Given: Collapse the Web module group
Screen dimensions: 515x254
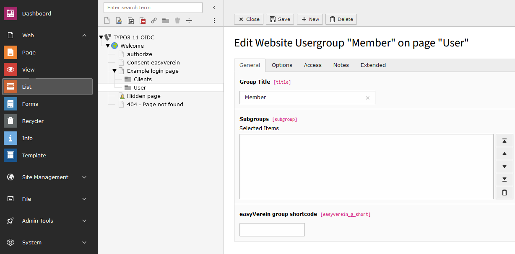Looking at the screenshot, I should coord(84,36).
